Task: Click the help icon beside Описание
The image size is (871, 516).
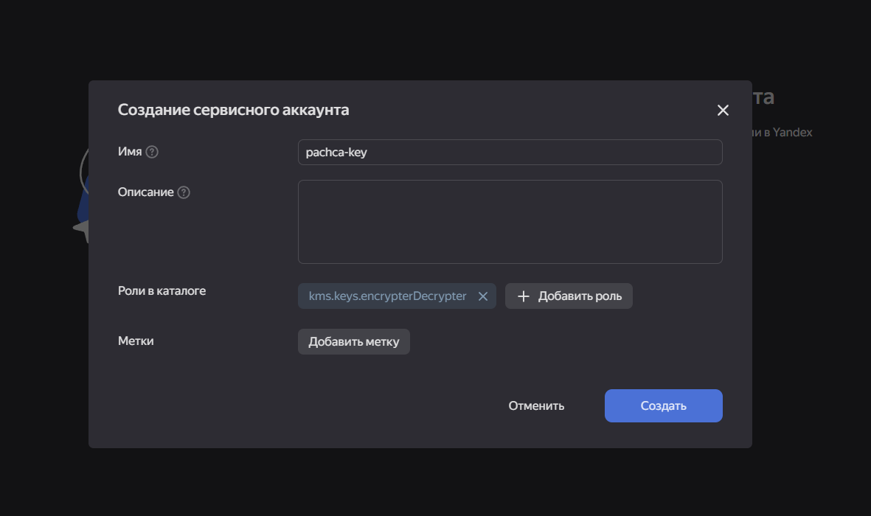Action: point(184,192)
